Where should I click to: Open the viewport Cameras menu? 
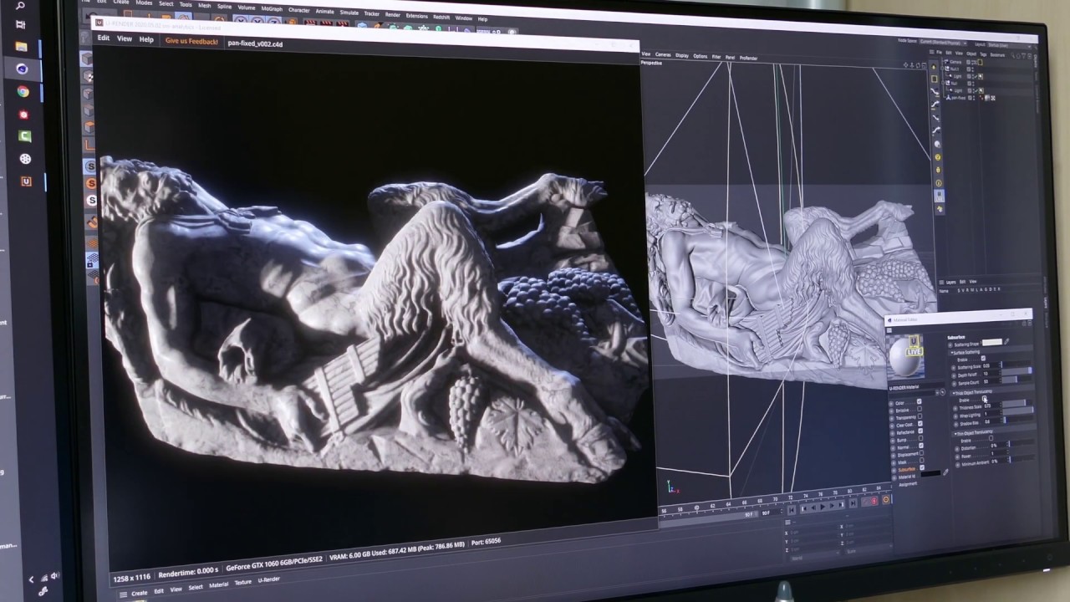(663, 54)
